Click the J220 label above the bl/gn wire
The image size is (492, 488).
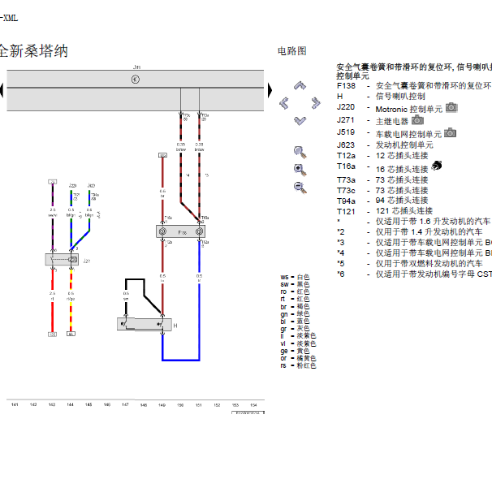pos(73,185)
